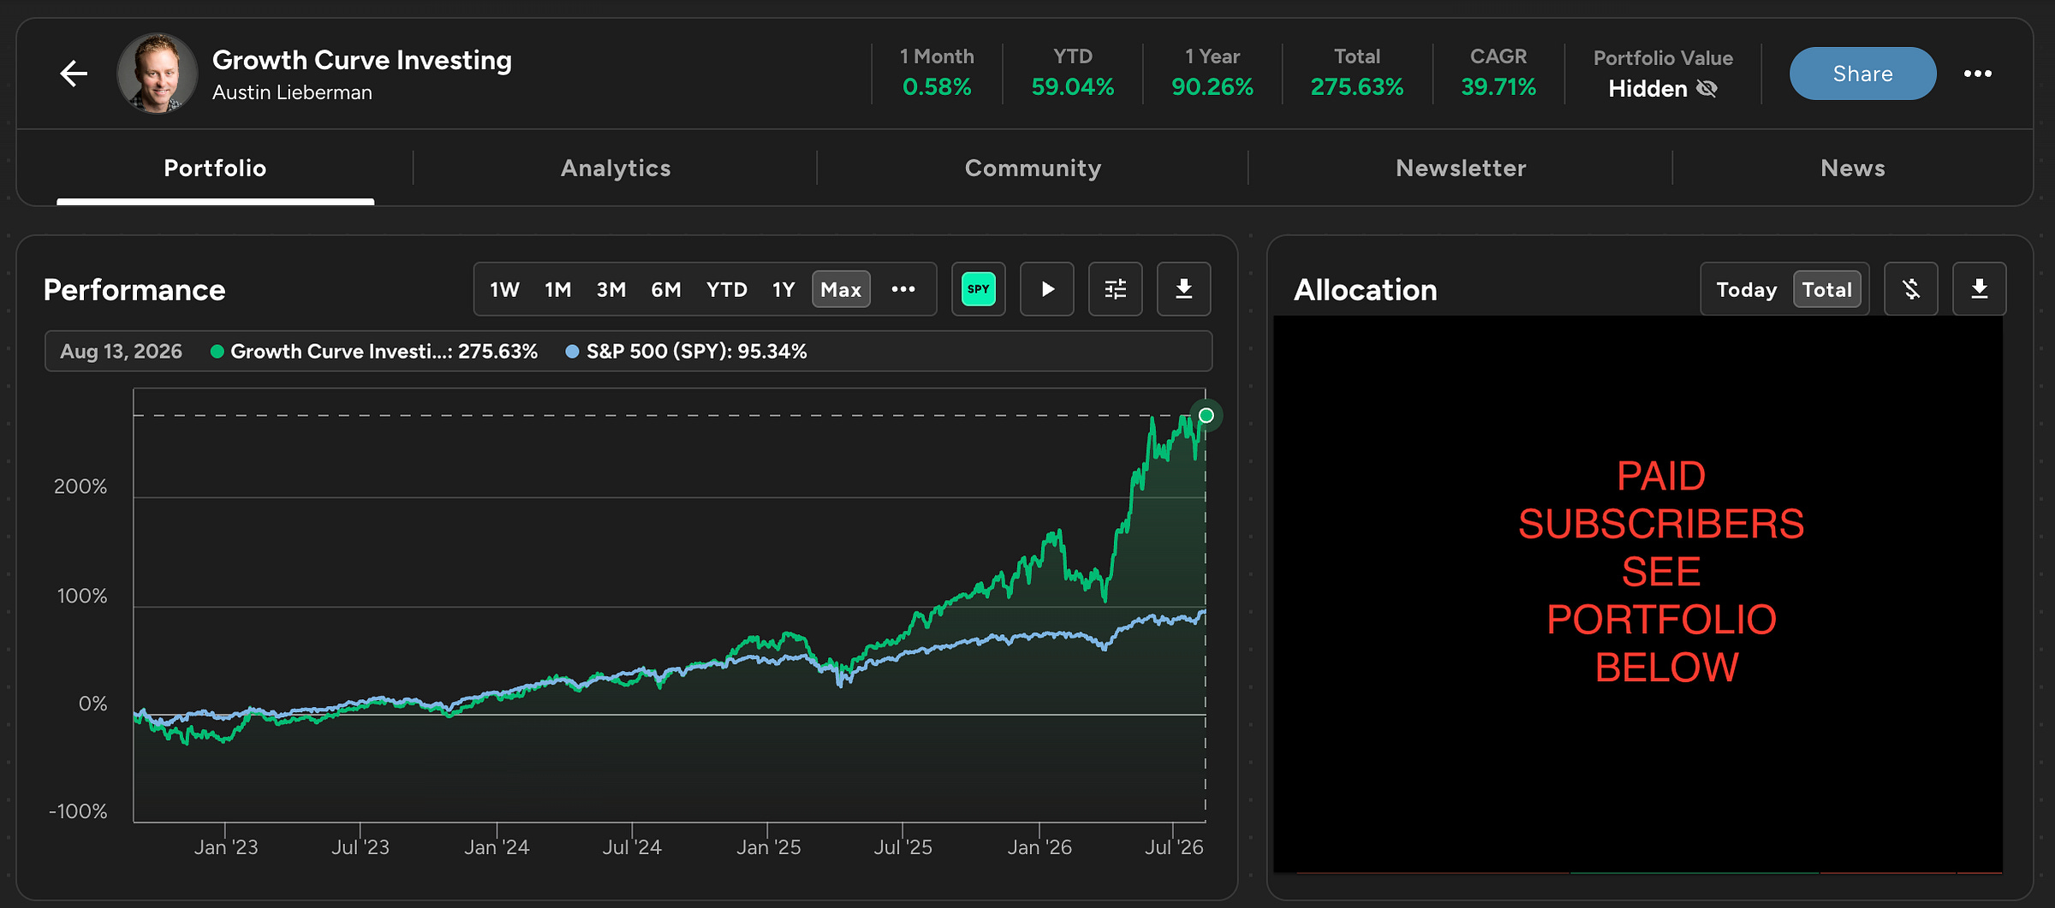This screenshot has width=2055, height=908.
Task: Go to the News tab
Action: [1853, 168]
